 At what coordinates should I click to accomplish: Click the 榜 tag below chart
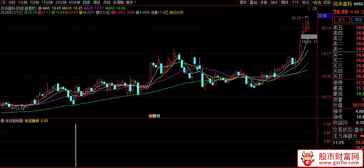pos(154,116)
